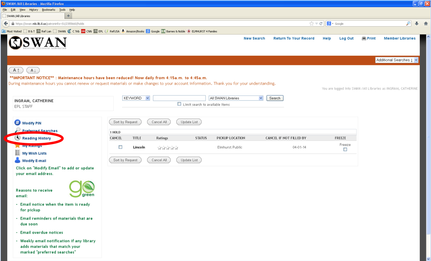Rate Lincoln using the star ratings
Screen dimensions: 431x261
click(168, 148)
